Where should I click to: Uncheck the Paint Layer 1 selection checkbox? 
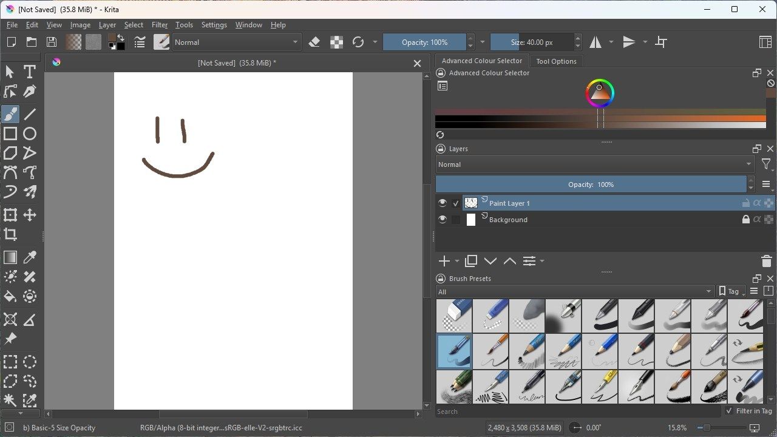click(x=456, y=203)
